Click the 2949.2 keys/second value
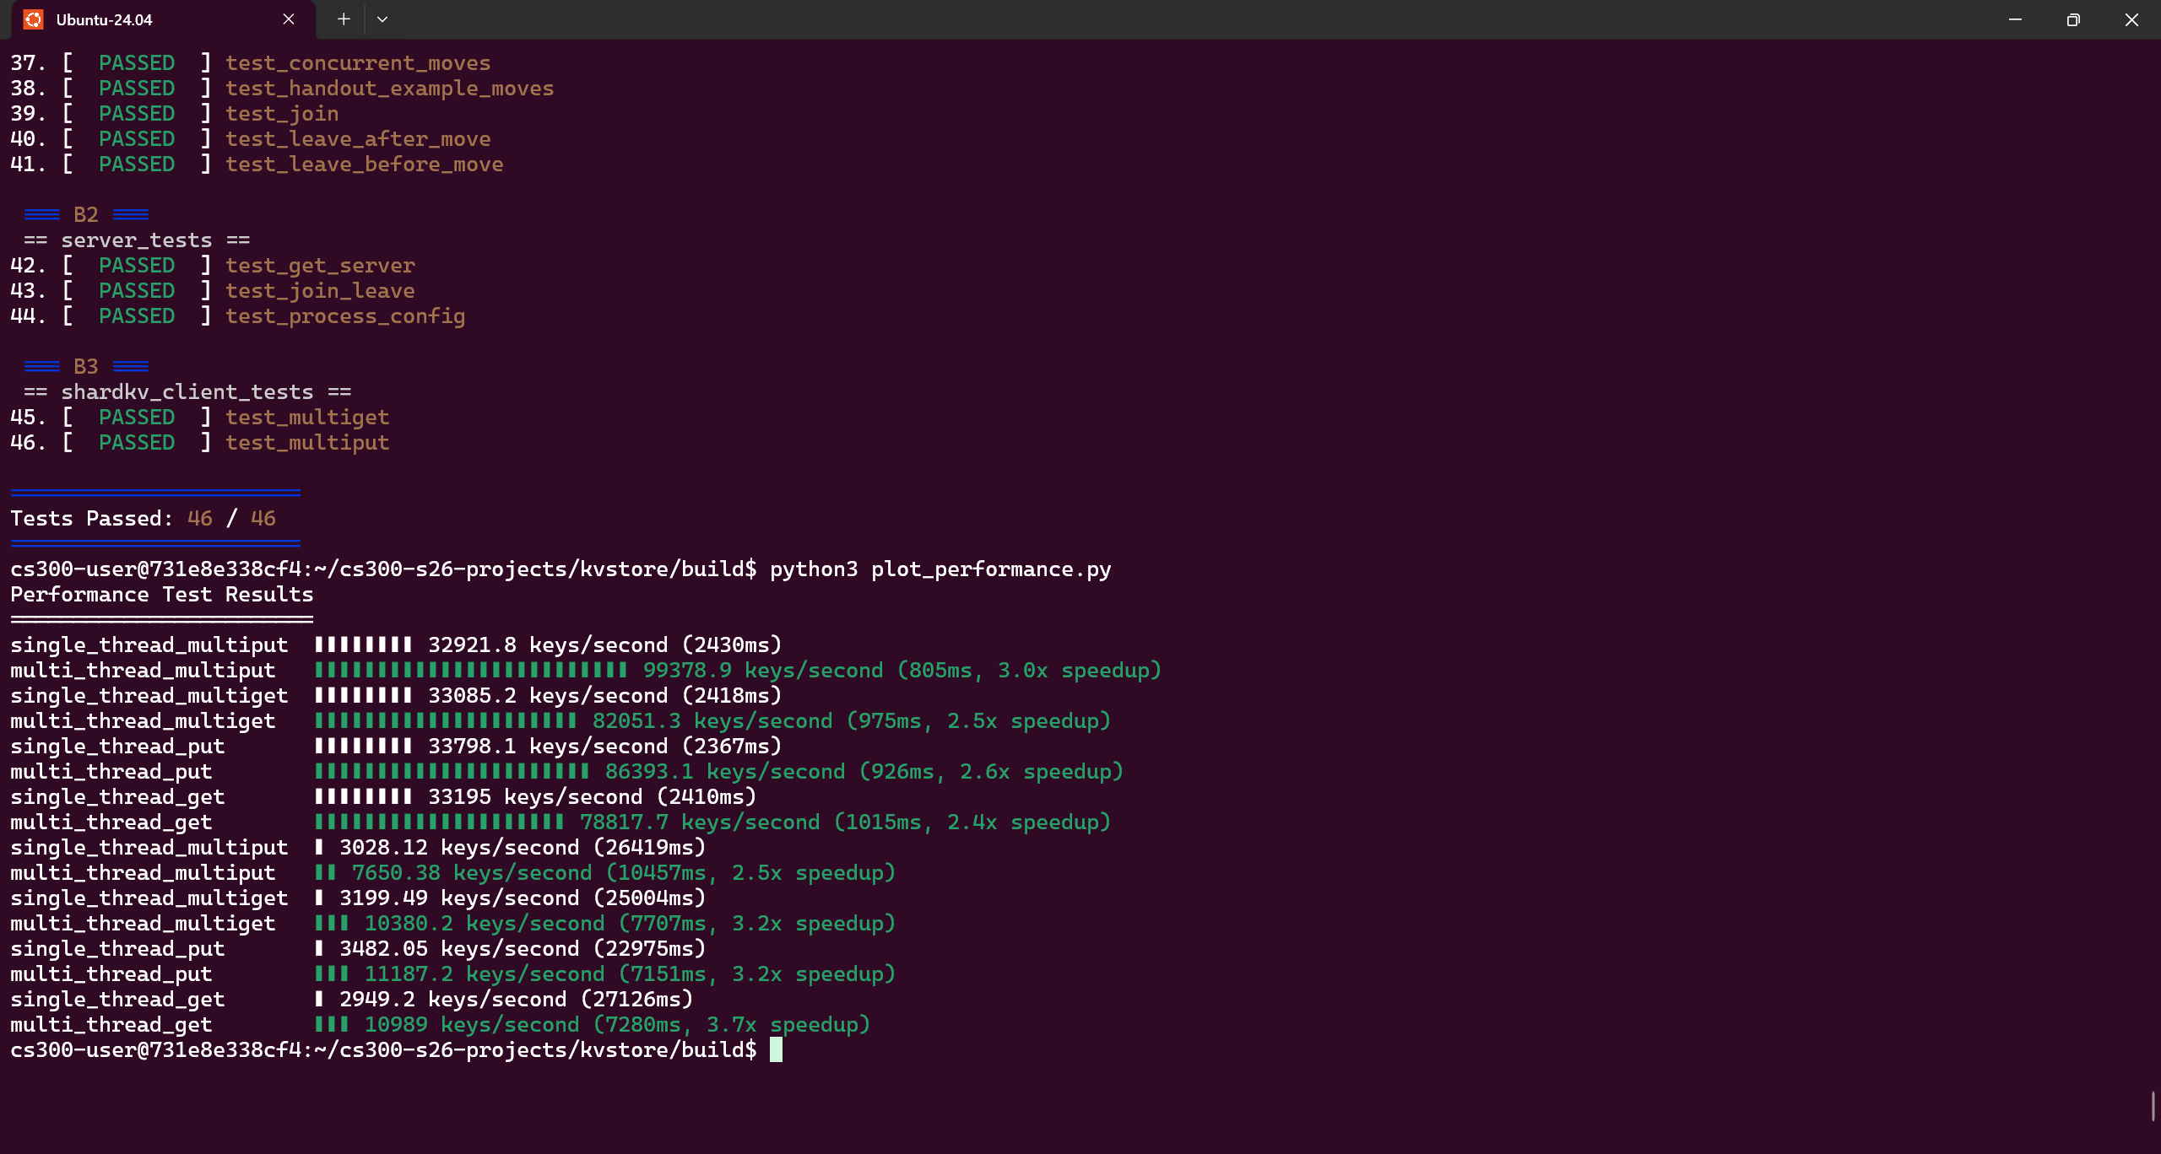 [x=453, y=1000]
